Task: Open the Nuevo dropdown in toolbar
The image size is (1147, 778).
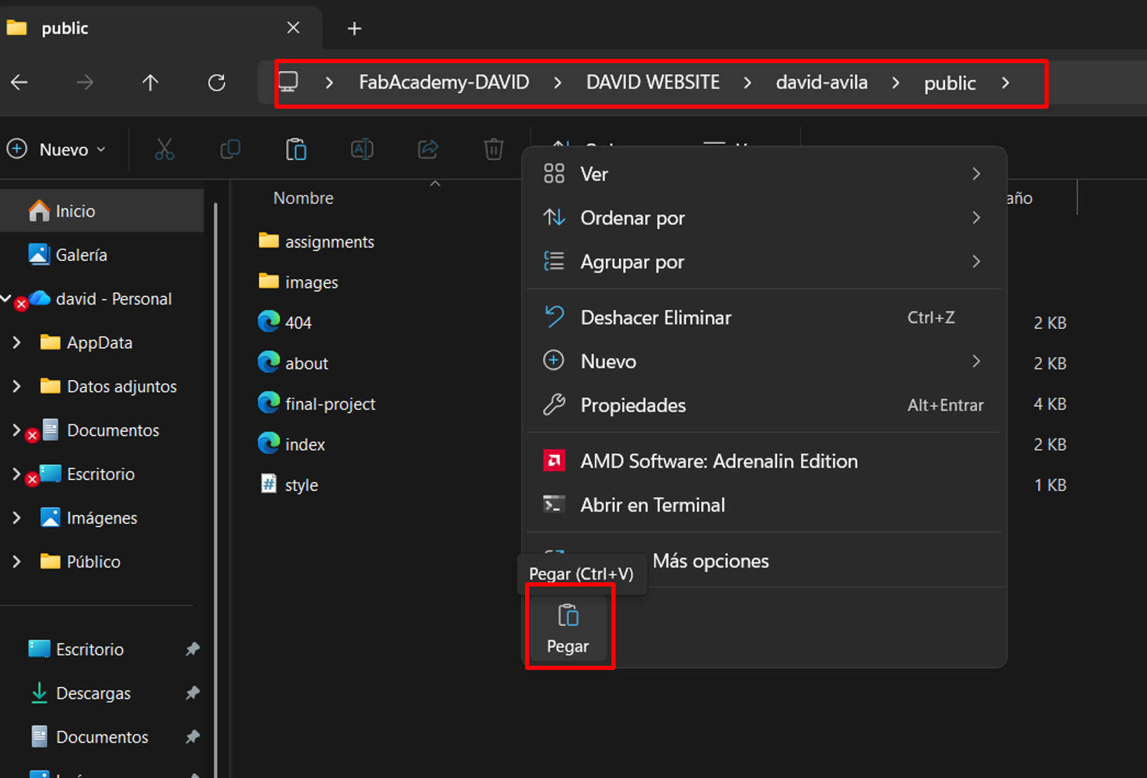Action: tap(56, 149)
